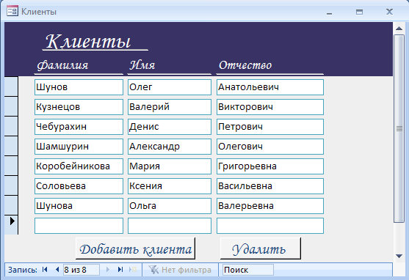The width and height of the screenshot is (409, 280).
Task: Click record selector for Кузнецов row
Action: [11, 106]
